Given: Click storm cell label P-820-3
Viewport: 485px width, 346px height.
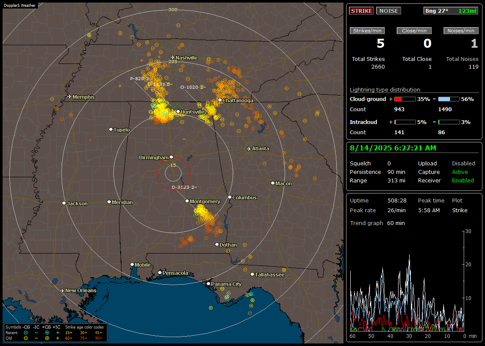Looking at the screenshot, I should click(139, 78).
